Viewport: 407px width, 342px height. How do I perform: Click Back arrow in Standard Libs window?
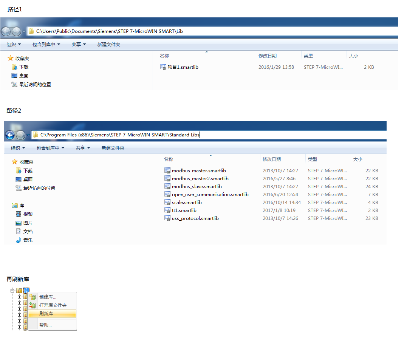pyautogui.click(x=10, y=135)
